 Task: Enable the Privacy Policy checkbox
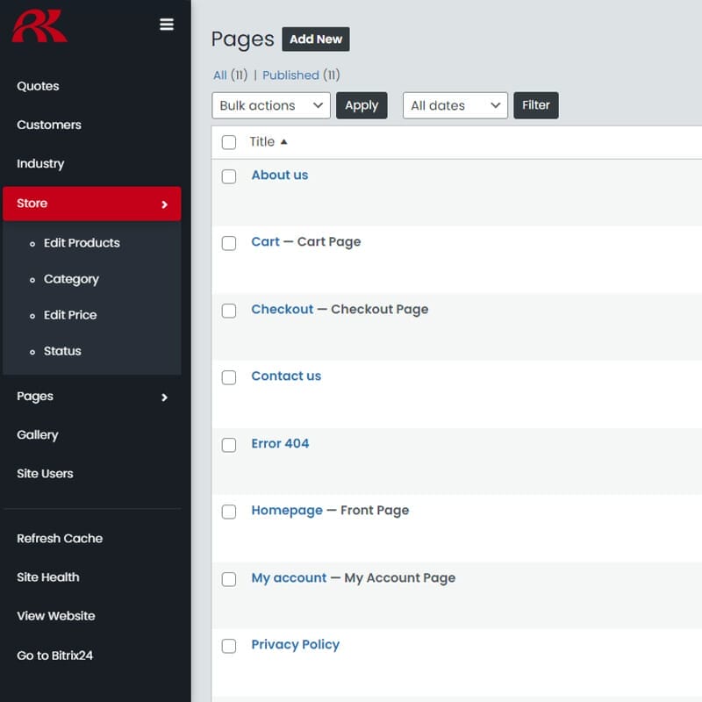point(229,646)
